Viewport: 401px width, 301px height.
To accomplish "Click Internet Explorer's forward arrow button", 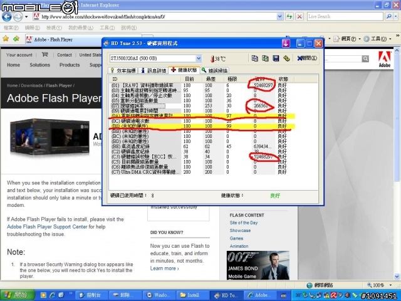I will [x=18, y=17].
